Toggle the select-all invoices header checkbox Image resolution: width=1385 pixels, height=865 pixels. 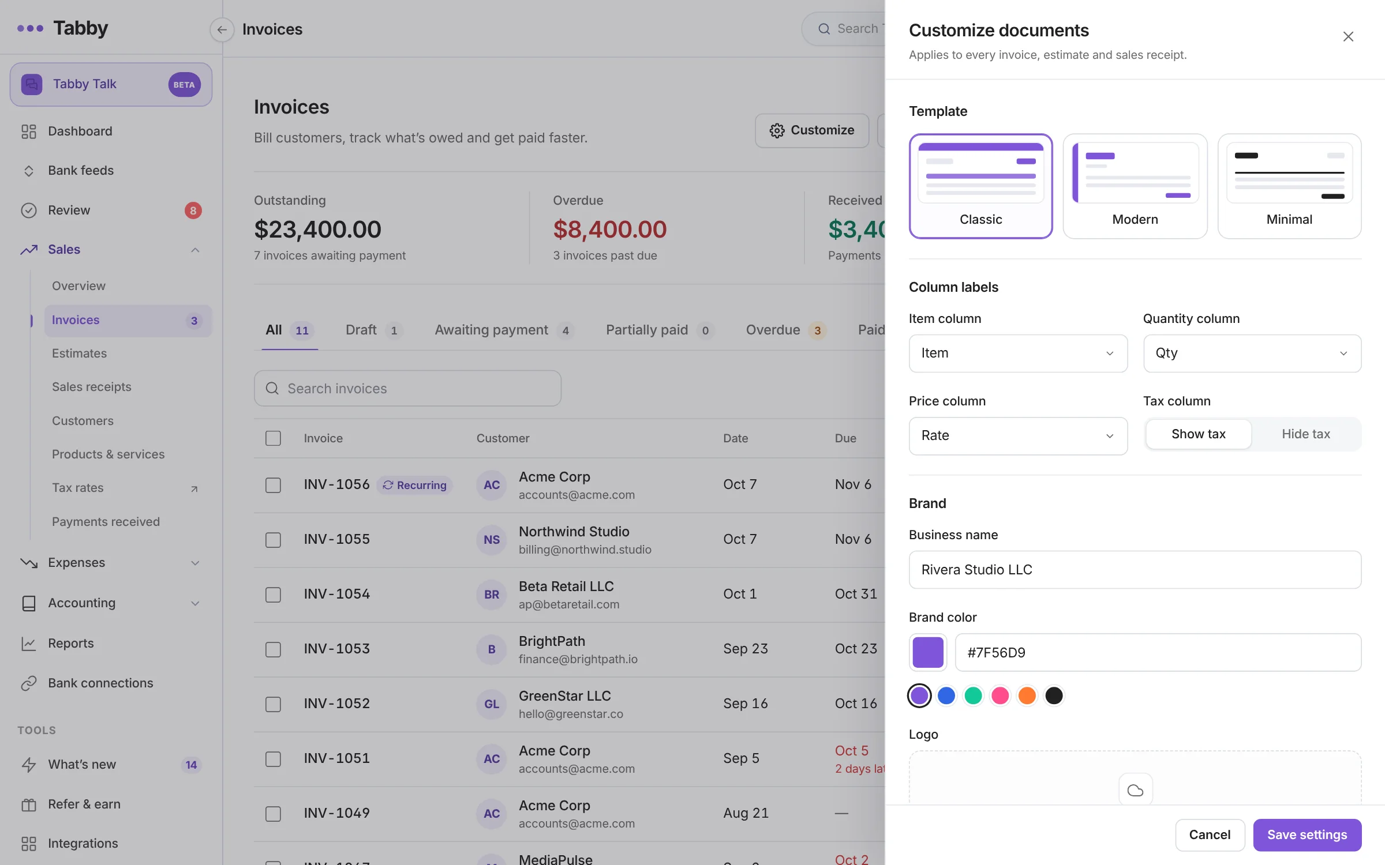pyautogui.click(x=273, y=438)
